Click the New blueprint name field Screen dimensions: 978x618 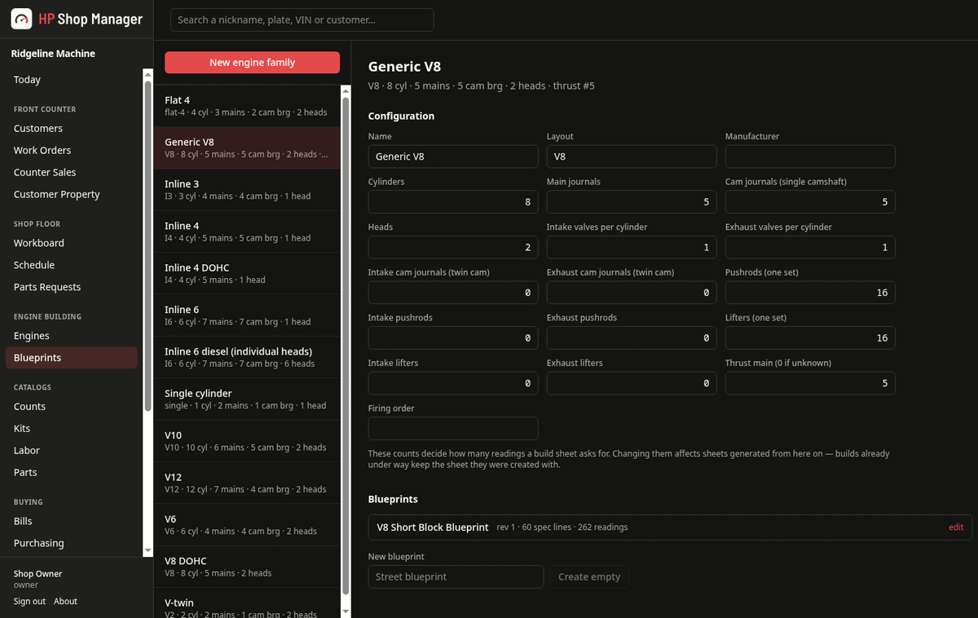456,577
